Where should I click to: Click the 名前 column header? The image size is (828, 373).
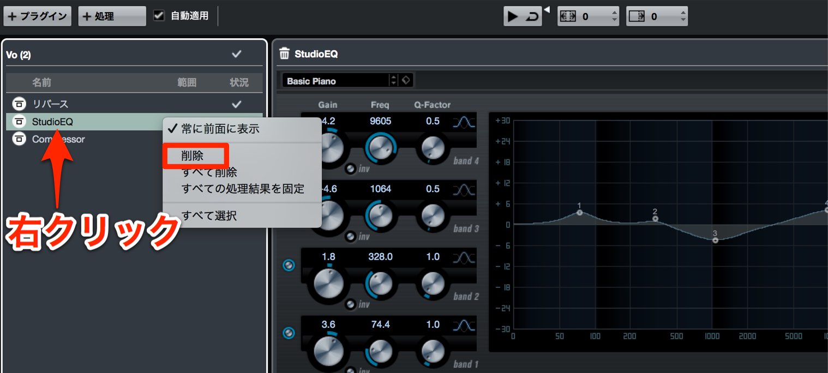(x=41, y=82)
